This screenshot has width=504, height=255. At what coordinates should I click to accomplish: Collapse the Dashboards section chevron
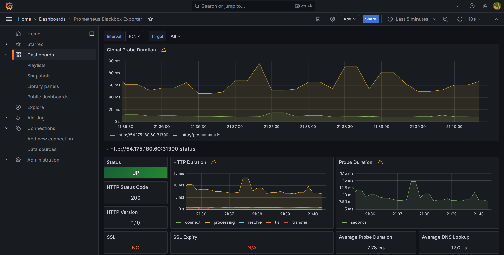pos(6,55)
